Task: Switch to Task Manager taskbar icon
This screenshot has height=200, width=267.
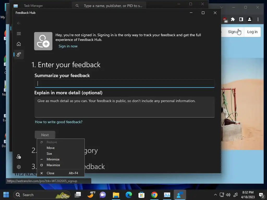Action: pyautogui.click(x=167, y=195)
